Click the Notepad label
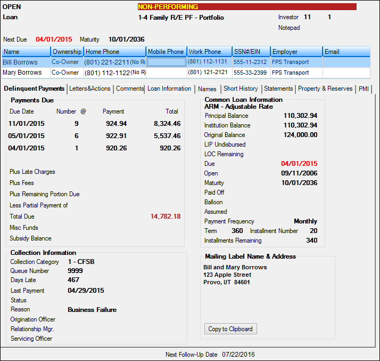 point(289,28)
